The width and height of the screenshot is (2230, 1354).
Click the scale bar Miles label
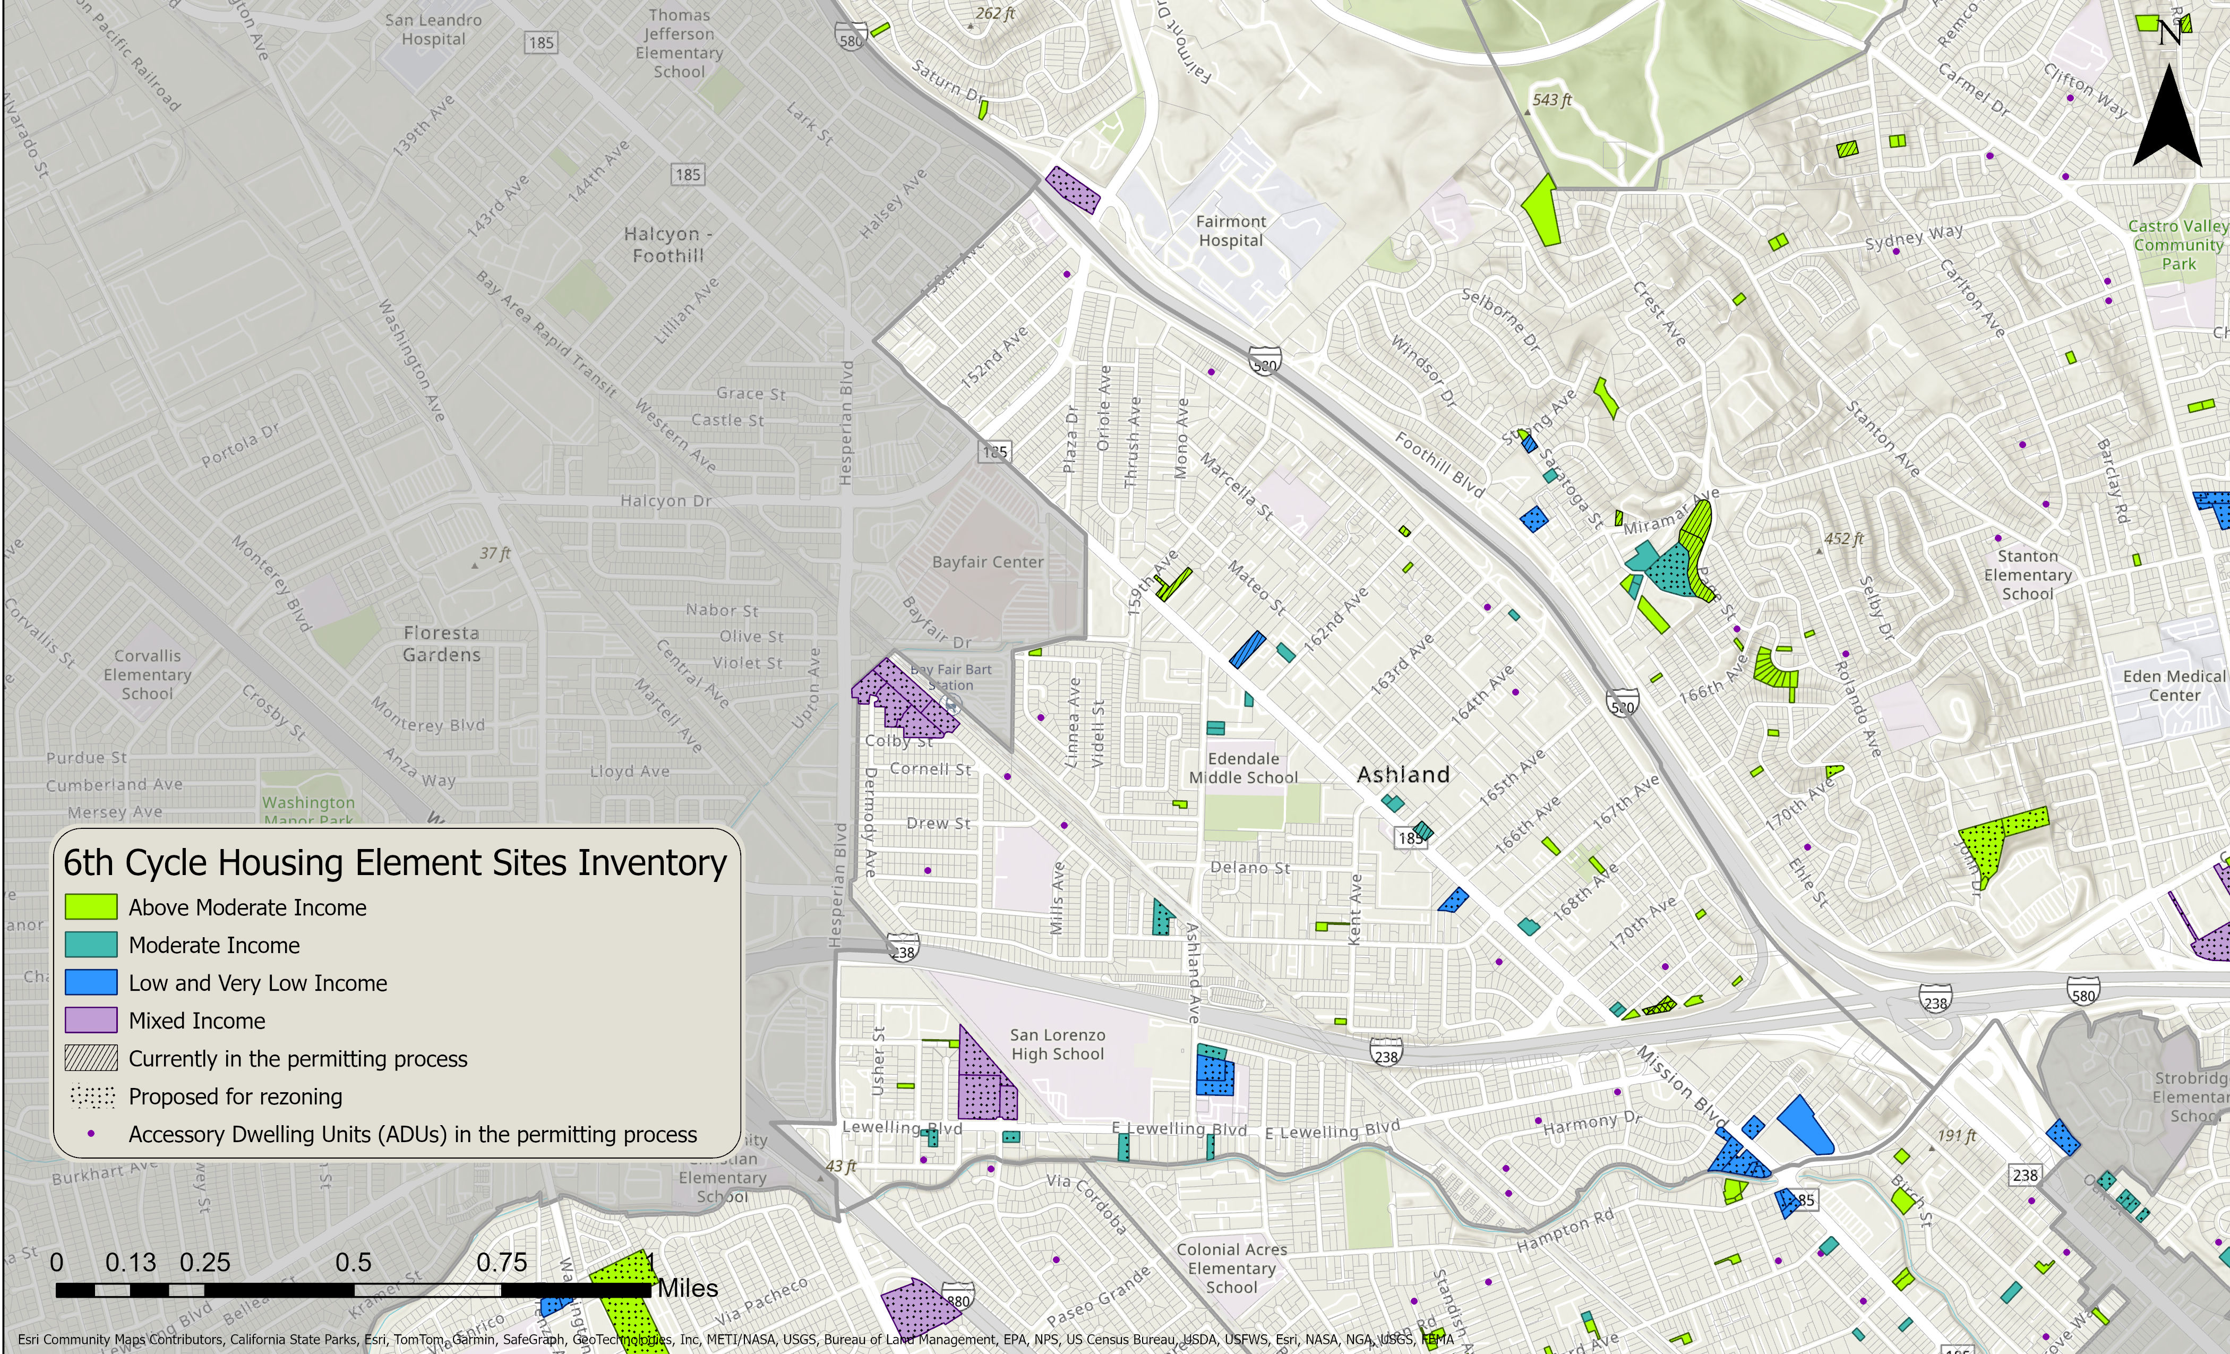pyautogui.click(x=688, y=1288)
